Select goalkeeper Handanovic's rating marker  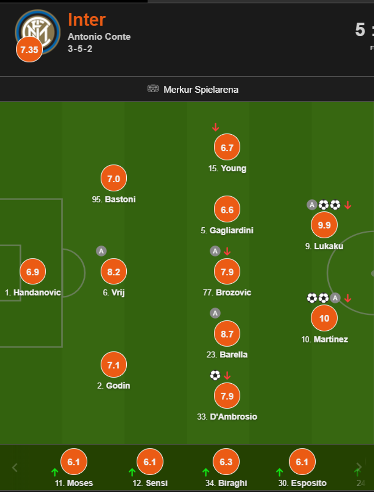click(x=33, y=272)
